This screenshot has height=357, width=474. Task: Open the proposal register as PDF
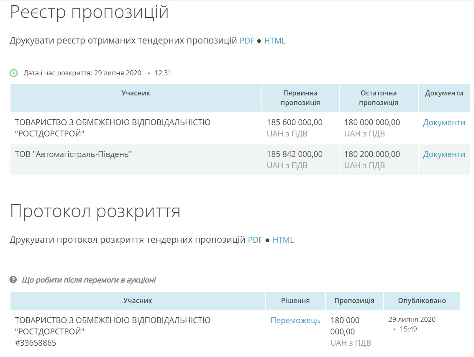tap(247, 41)
